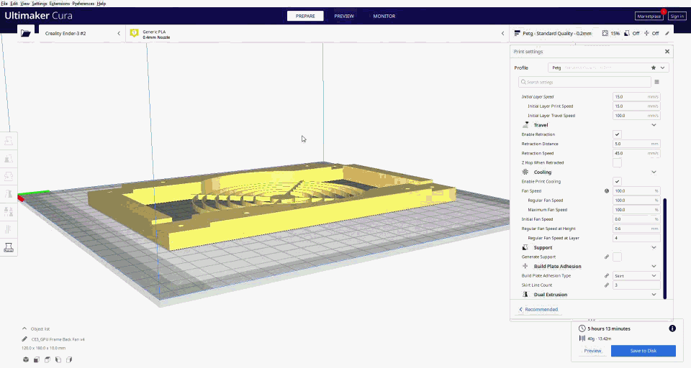Open Build Plate Adhesion Type dropdown
Image resolution: width=691 pixels, height=368 pixels.
pos(636,276)
